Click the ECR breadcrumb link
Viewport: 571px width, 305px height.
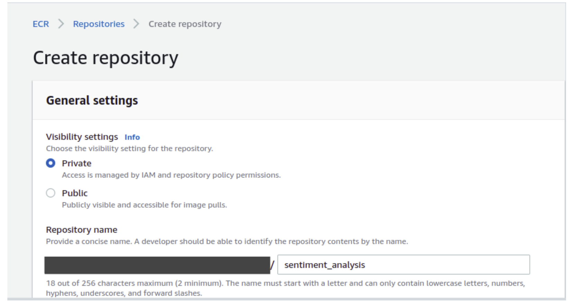tap(41, 24)
